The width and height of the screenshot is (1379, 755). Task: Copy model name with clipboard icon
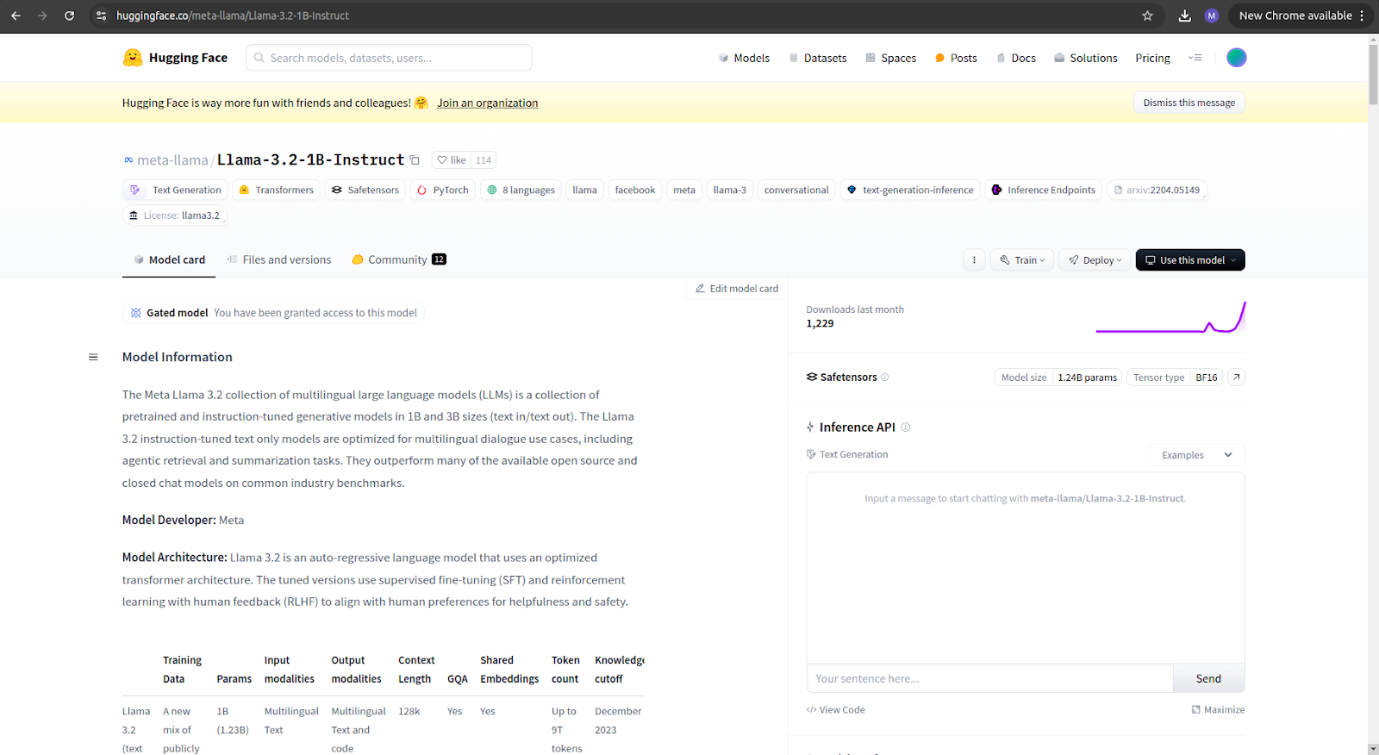coord(415,160)
